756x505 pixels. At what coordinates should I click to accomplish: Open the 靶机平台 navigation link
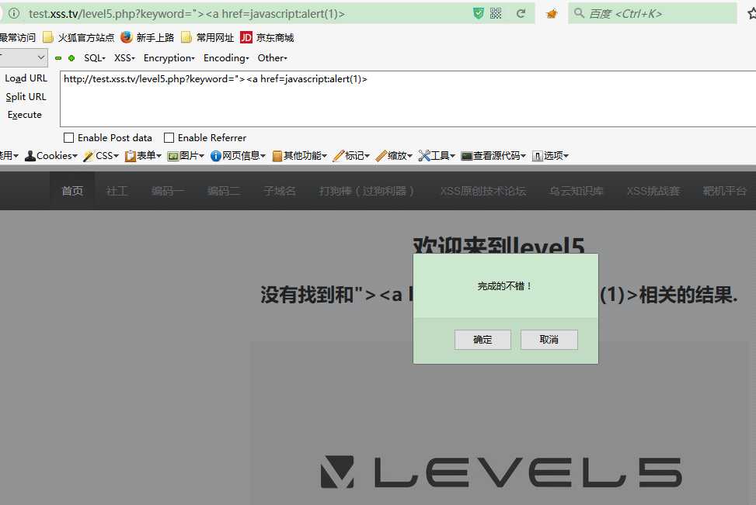[x=724, y=191]
